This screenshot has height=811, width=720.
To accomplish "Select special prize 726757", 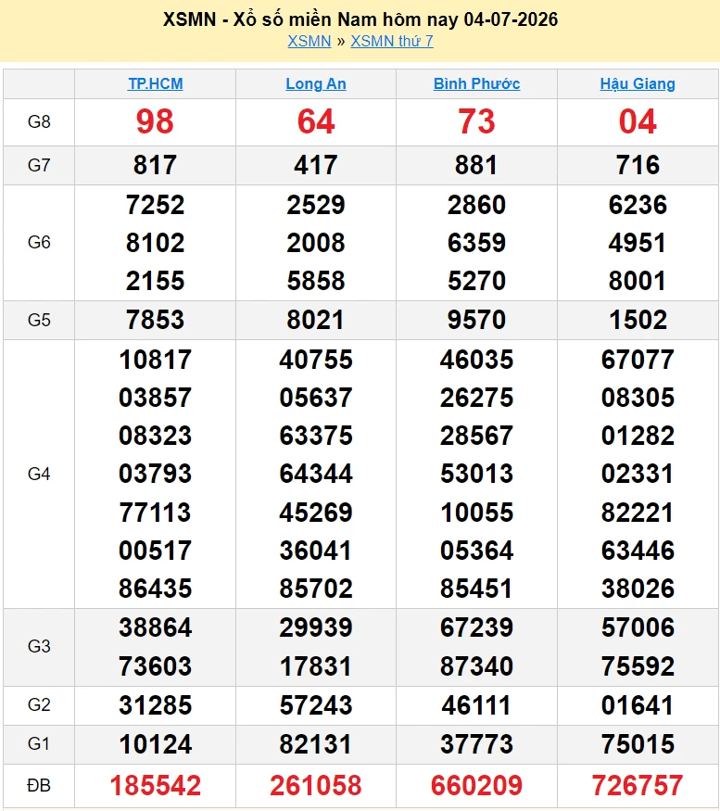I will click(x=638, y=786).
